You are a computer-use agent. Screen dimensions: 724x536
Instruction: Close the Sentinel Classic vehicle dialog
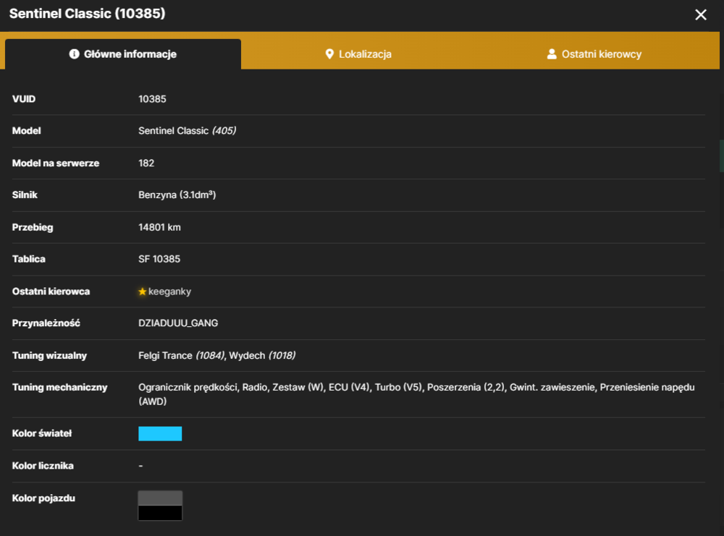coord(700,14)
